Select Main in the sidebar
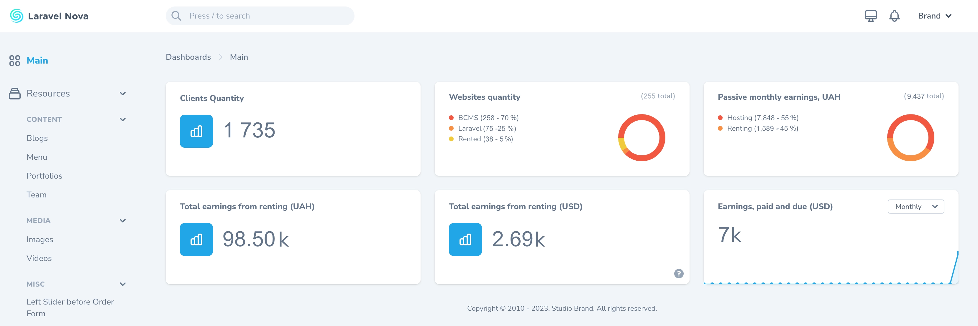978x326 pixels. tap(37, 60)
